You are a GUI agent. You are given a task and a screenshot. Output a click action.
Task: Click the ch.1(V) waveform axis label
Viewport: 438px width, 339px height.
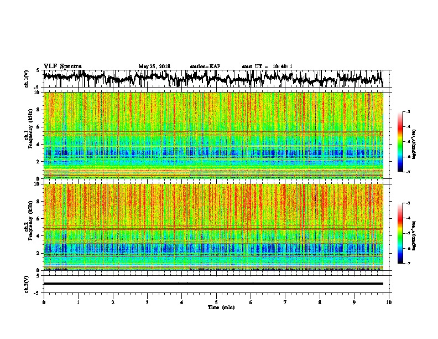coord(27,79)
